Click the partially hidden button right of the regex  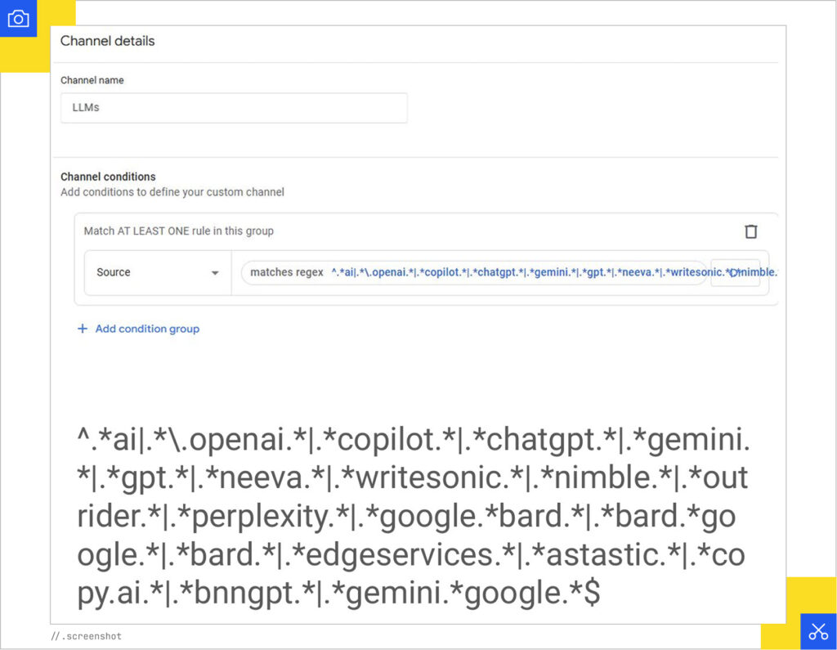click(735, 273)
